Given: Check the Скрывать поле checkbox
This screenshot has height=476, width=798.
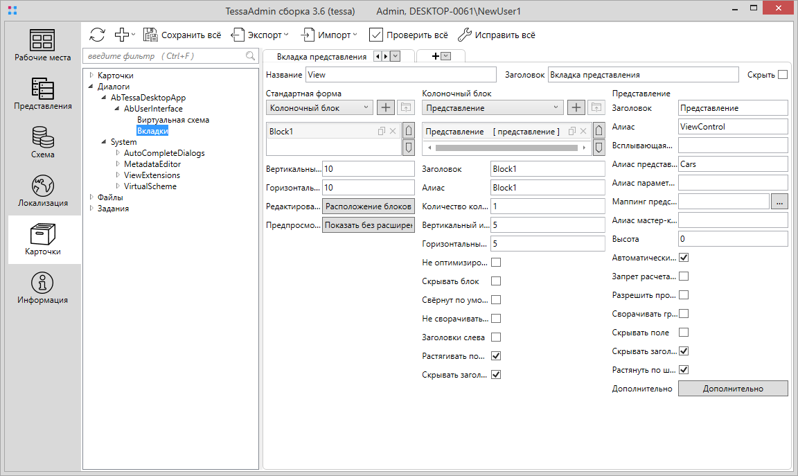Looking at the screenshot, I should point(684,333).
